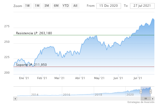Click the Resistencia LP line label
The width and height of the screenshot is (157, 105).
point(34,33)
